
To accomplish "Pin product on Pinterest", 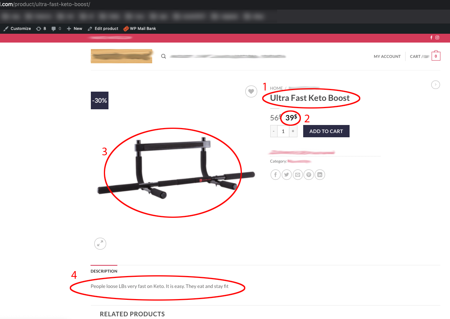I will pos(309,174).
